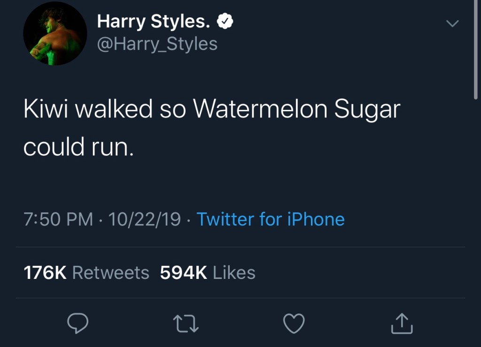This screenshot has width=481, height=347.
Task: Click the 'Twitter for iPhone' source link
Action: pyautogui.click(x=271, y=219)
